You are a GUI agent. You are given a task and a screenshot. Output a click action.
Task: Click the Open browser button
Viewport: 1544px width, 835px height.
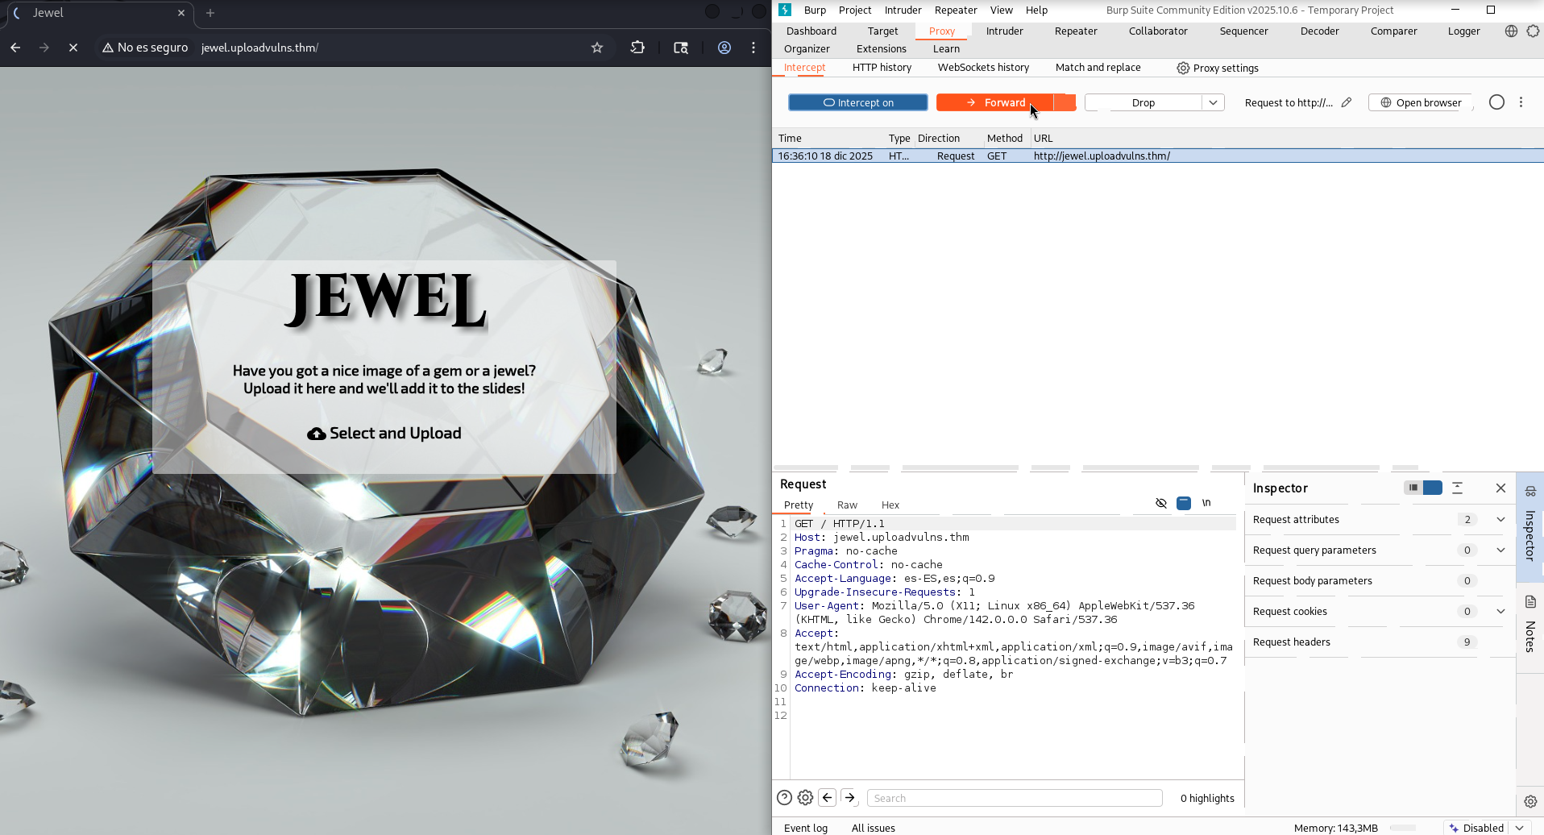[1421, 102]
